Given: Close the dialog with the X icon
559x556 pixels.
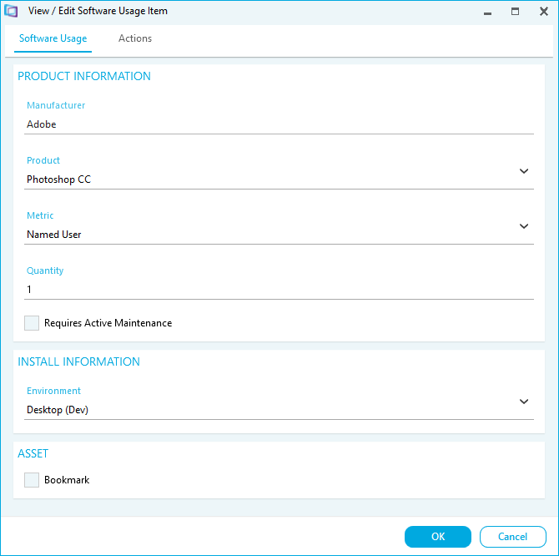Looking at the screenshot, I should coord(542,12).
